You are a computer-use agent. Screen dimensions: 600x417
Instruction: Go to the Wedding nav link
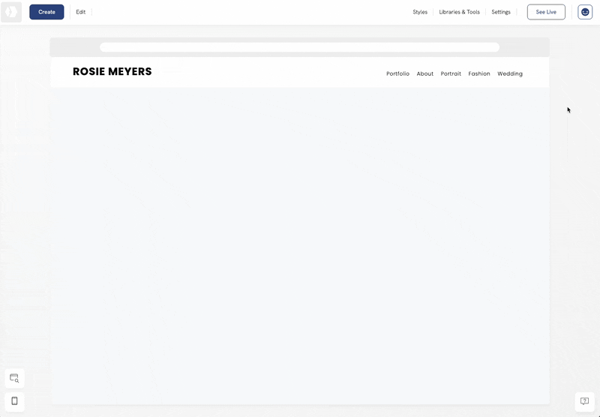tap(510, 73)
